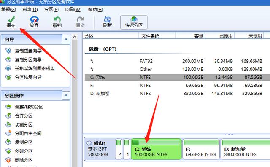Select F: 69.68GB NTFS block in disk map
This screenshot has width=270, height=167.
click(x=201, y=149)
